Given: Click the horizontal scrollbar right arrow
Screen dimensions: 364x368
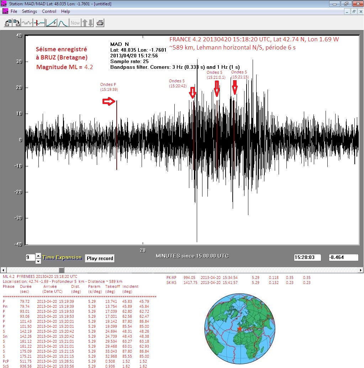Looking at the screenshot, I should click(x=361, y=270).
